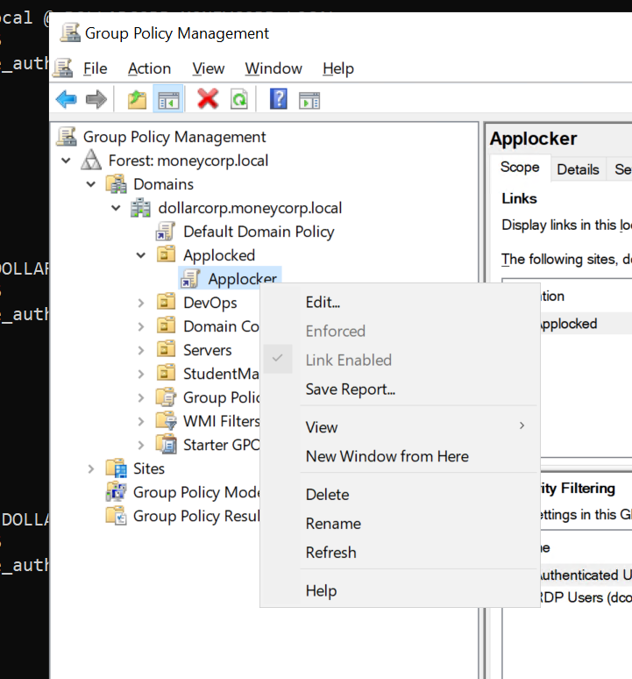Open the File menu
Screen dimensions: 632x679
(96, 68)
